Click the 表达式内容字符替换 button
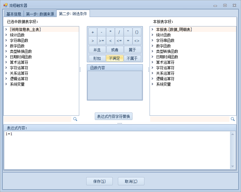The image size is (241, 192). pyautogui.click(x=113, y=116)
